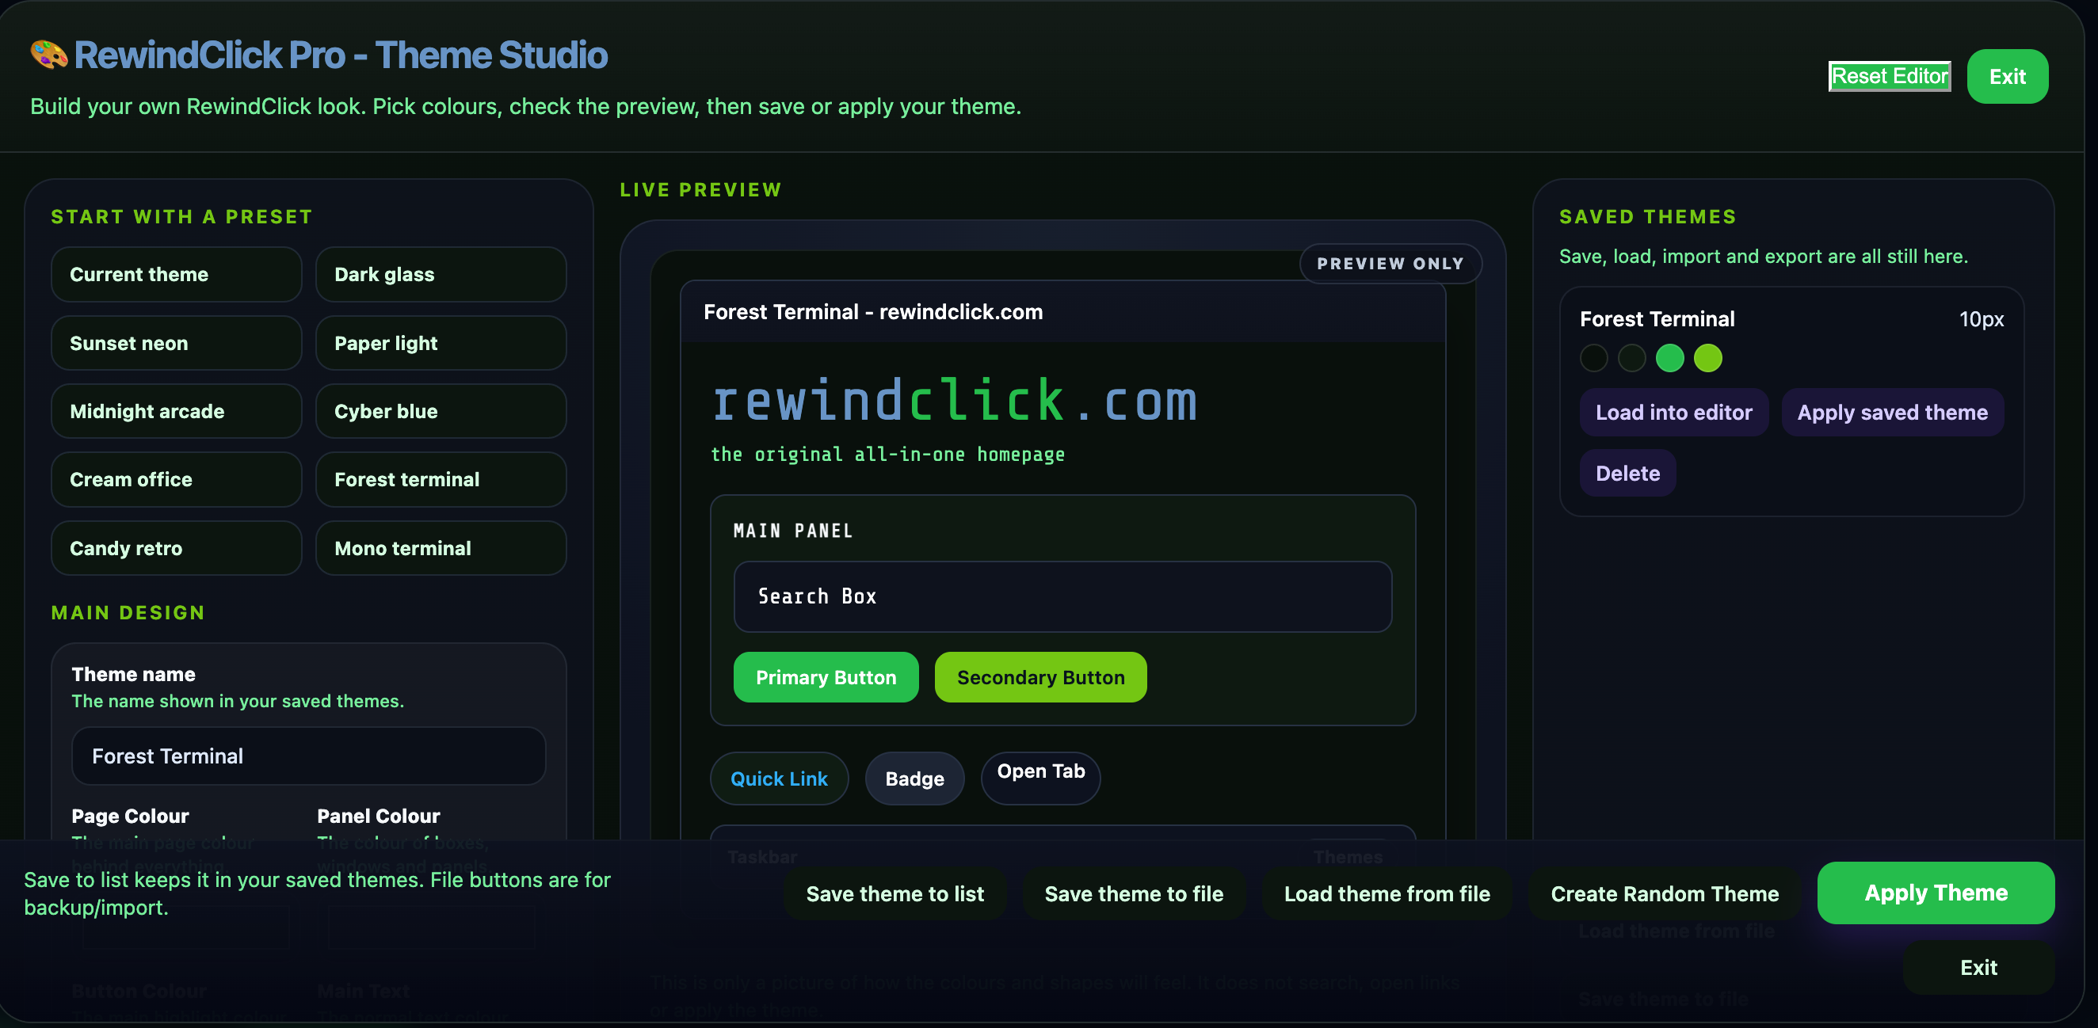Click Apply saved theme button
2098x1028 pixels.
[1893, 413]
